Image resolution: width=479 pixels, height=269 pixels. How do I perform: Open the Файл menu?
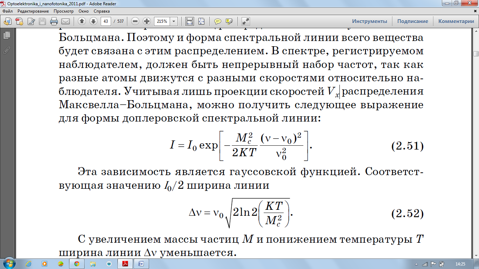click(7, 11)
